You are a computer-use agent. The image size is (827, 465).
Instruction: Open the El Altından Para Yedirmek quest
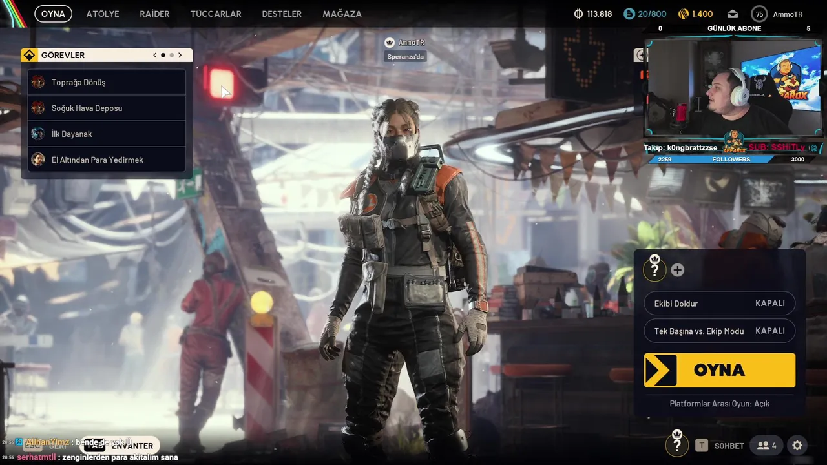(107, 160)
